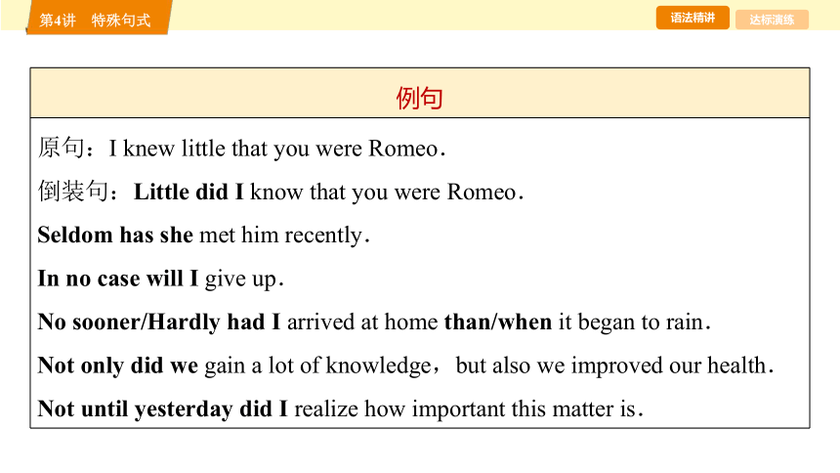Viewport: 840px width, 473px height.
Task: Click the bold phrase 'Little did I'
Action: (189, 192)
